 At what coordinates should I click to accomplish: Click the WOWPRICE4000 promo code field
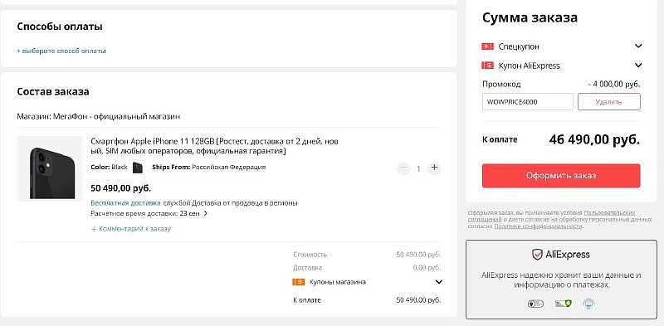pyautogui.click(x=528, y=102)
